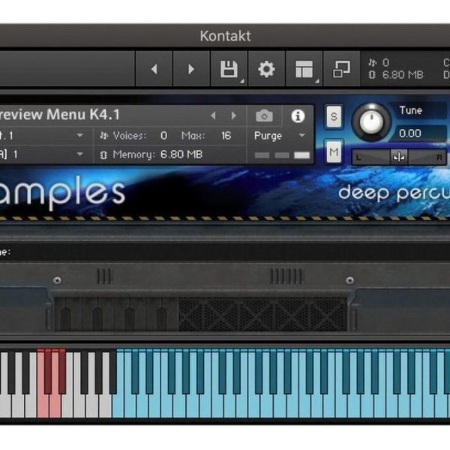The height and width of the screenshot is (450, 450).
Task: Go to previous preset in top toolbar
Action: click(154, 69)
